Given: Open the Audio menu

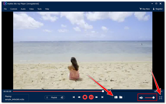Looking at the screenshot, I should (x=23, y=9).
